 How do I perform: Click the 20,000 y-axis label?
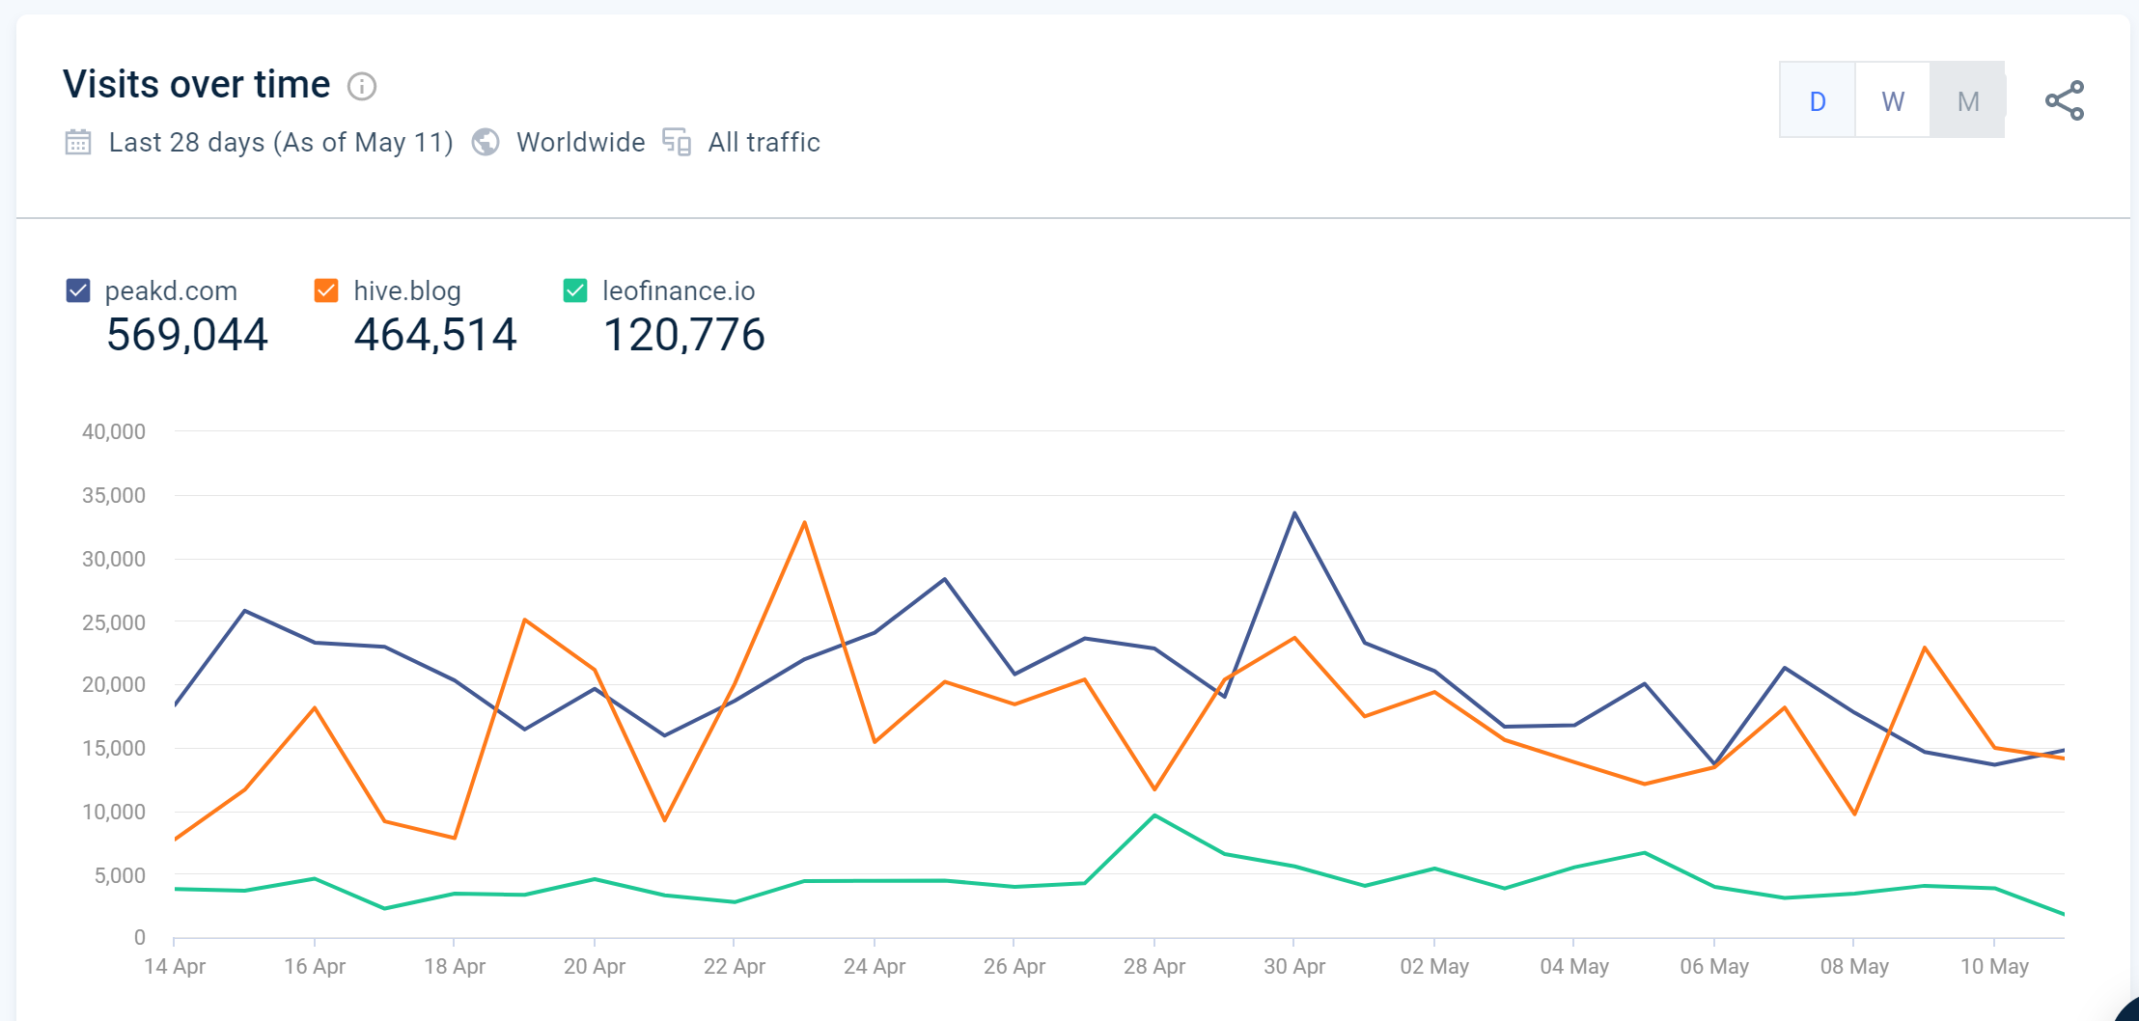click(x=114, y=684)
